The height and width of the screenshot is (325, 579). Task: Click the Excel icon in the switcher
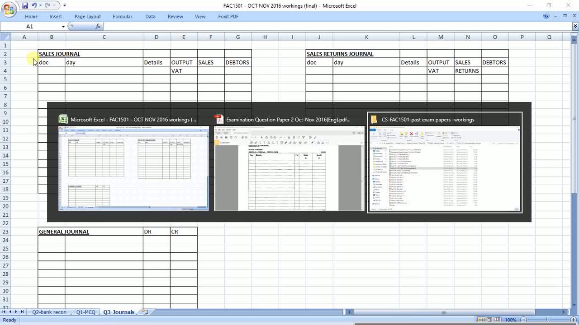63,120
